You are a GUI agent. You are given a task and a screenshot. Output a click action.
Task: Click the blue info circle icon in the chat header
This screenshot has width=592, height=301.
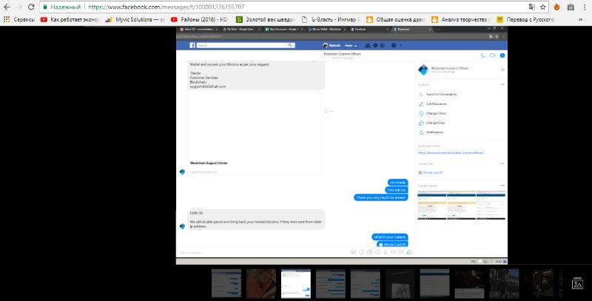click(502, 55)
